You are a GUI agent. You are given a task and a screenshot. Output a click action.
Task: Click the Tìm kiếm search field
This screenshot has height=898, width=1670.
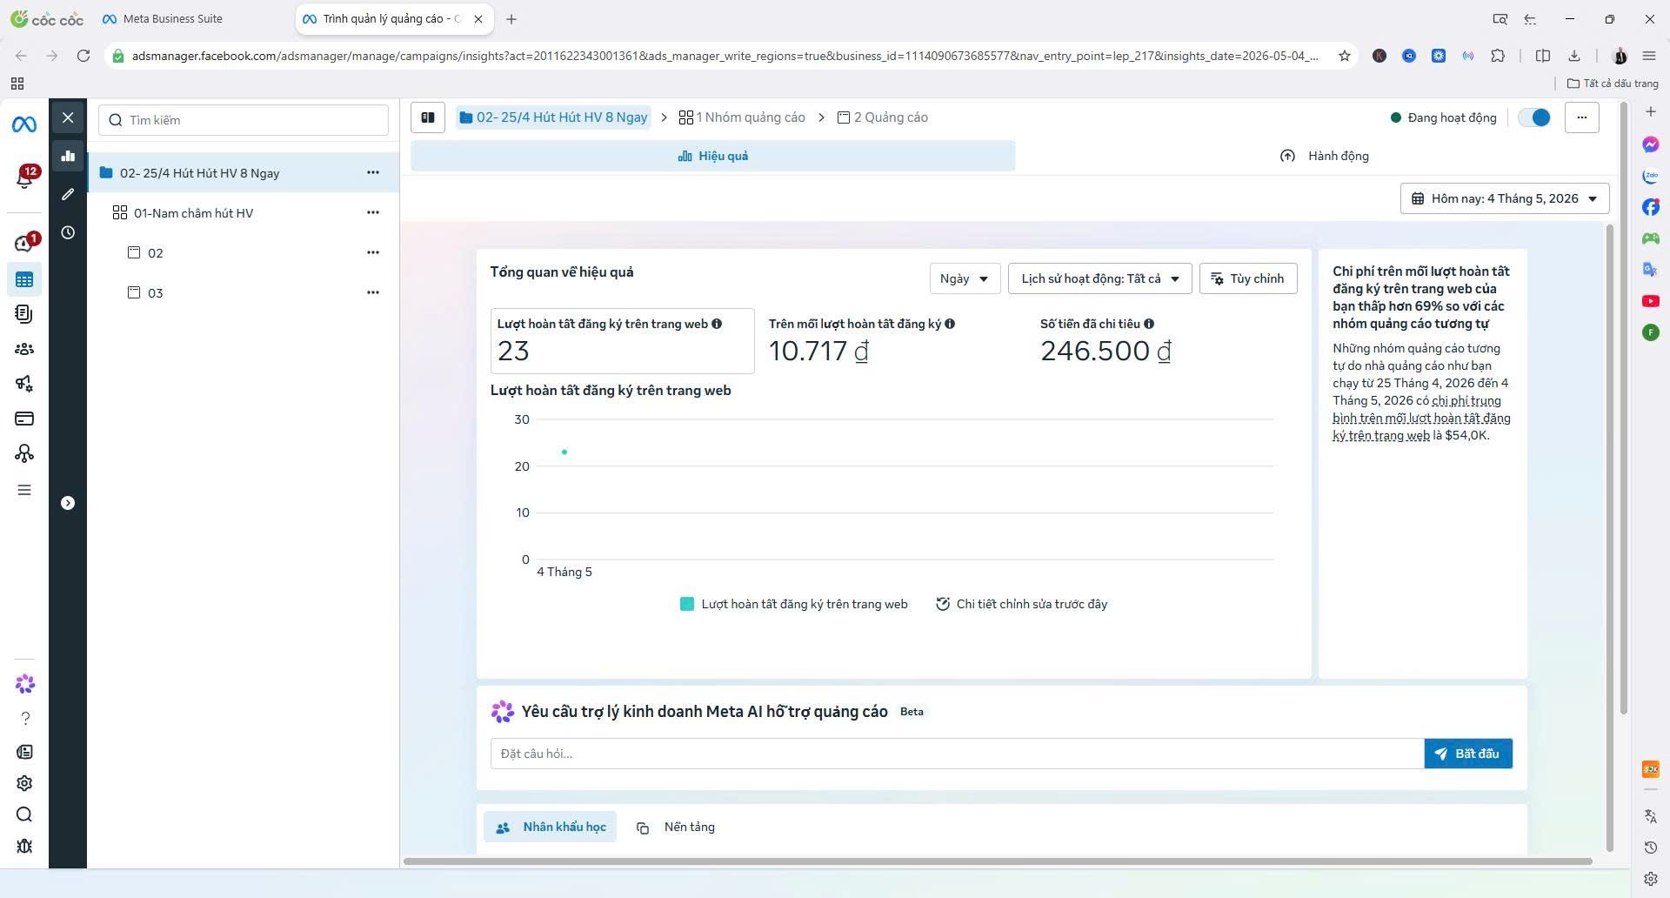[x=244, y=120]
